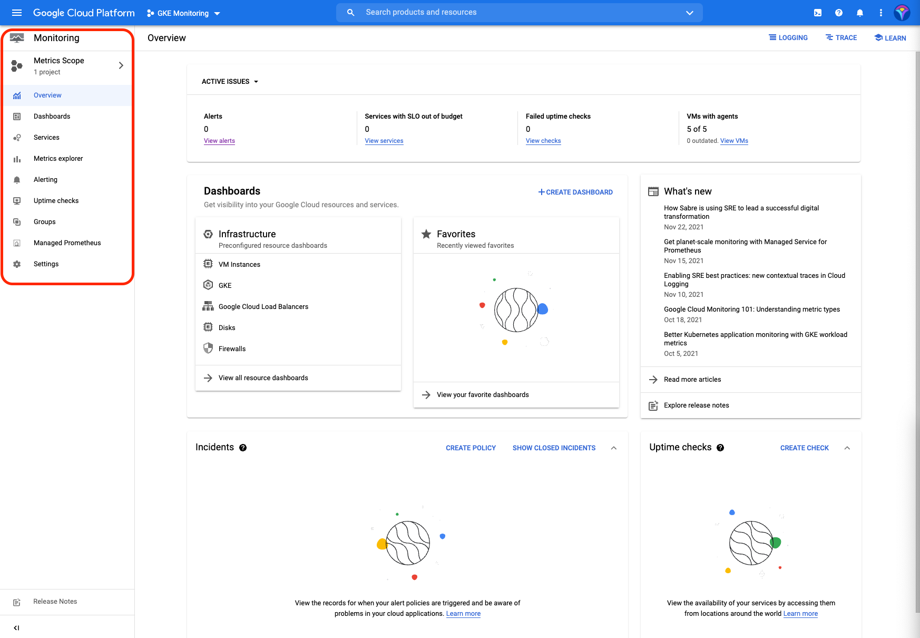Open the Incidents help question icon
920x638 pixels.
coord(243,448)
